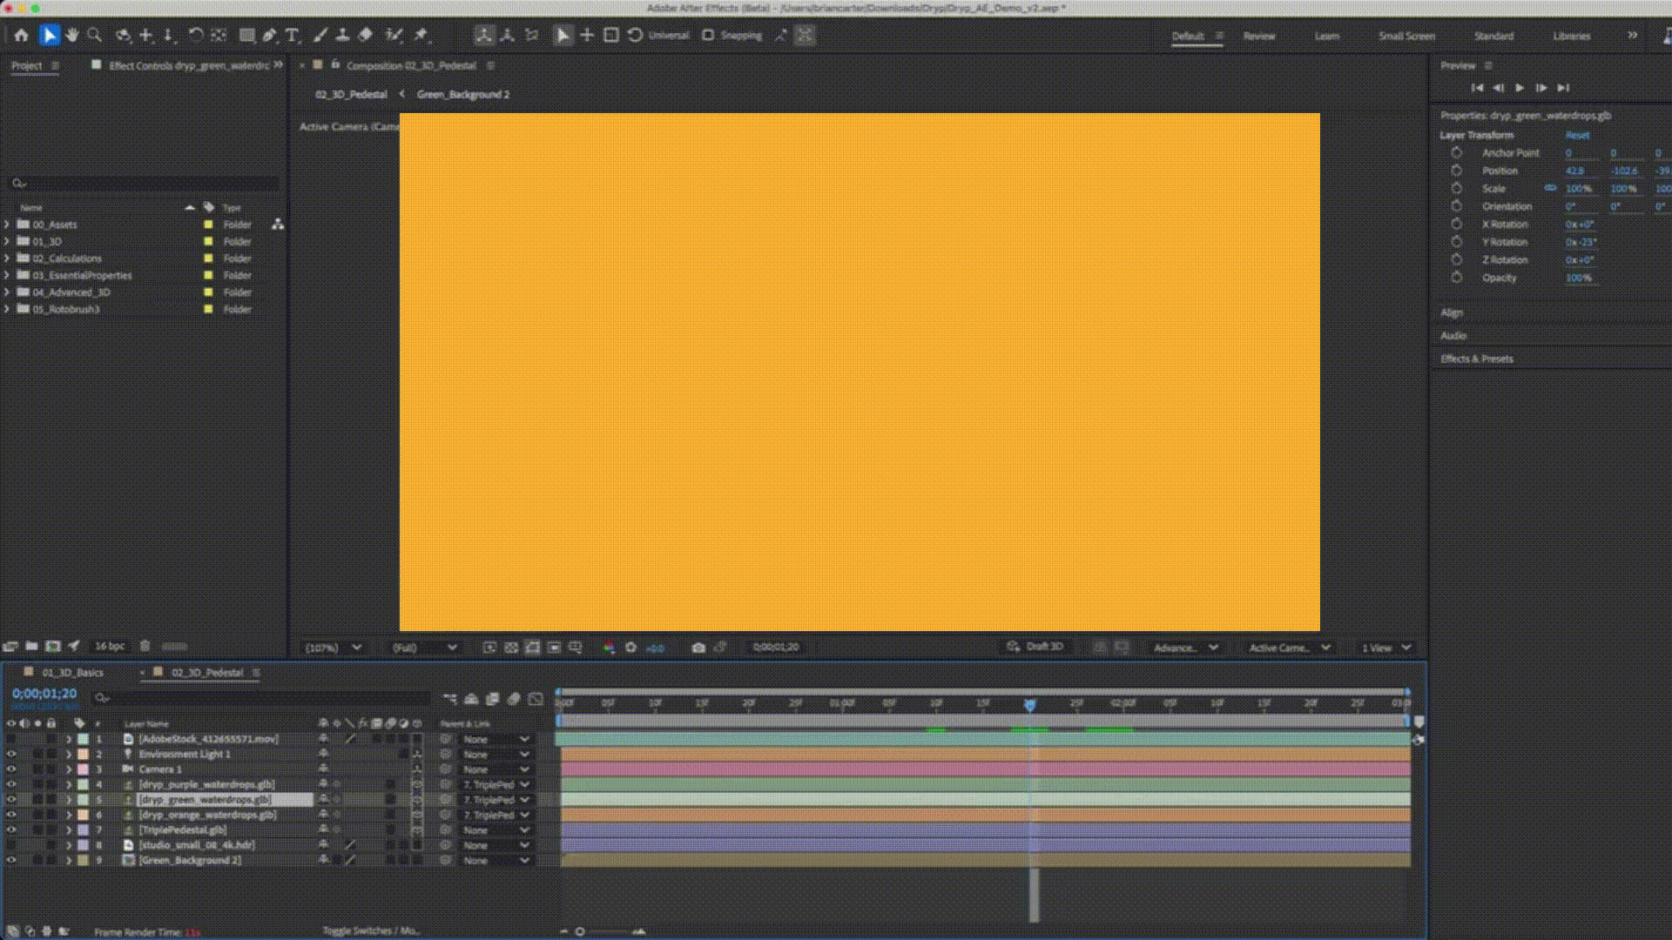Switch to the 01_3D_Basics timeline tab
Image resolution: width=1672 pixels, height=940 pixels.
coord(73,673)
